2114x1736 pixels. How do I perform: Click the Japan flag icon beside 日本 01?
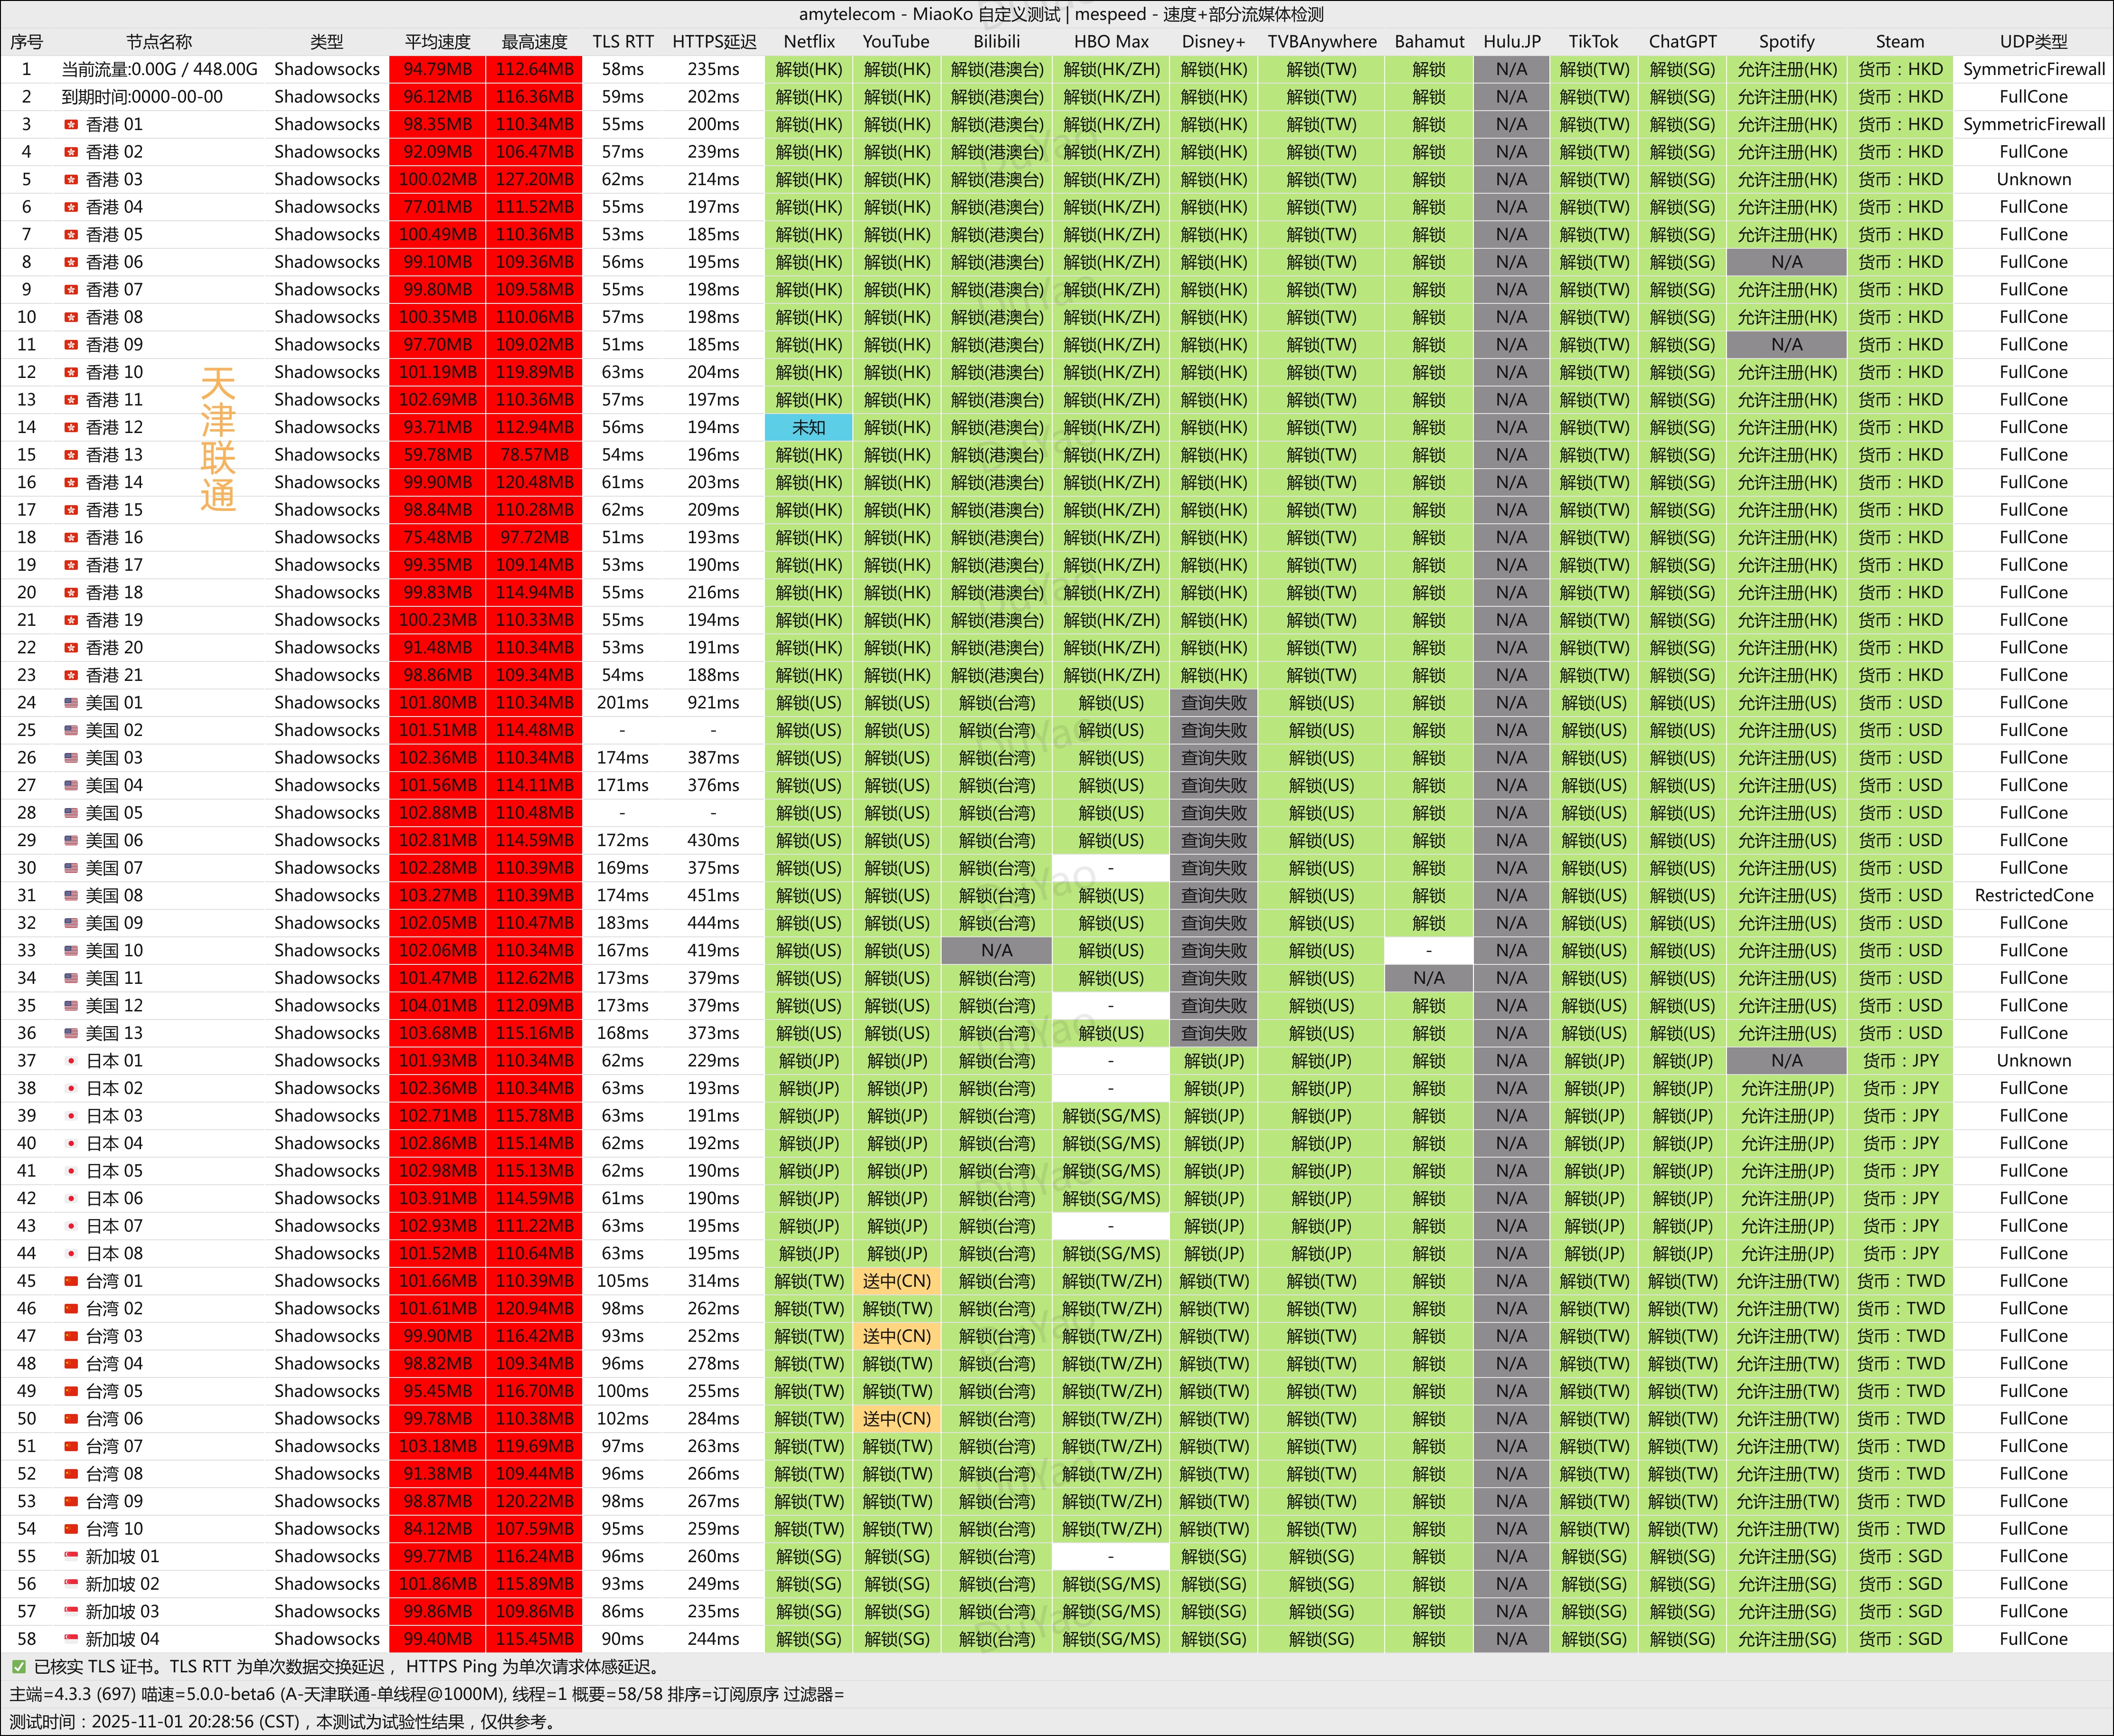click(71, 1060)
